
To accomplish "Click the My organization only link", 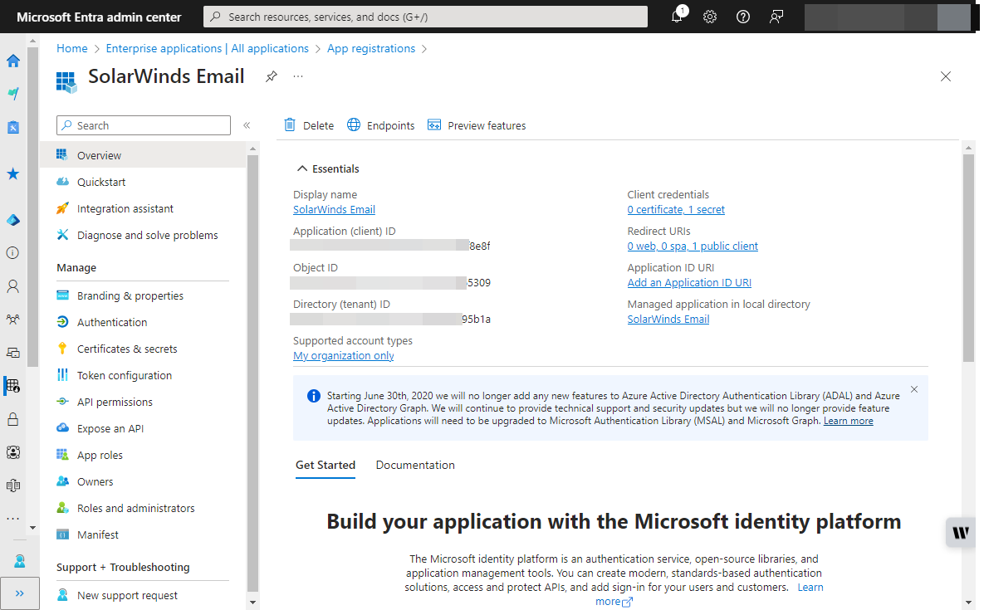I will [343, 355].
